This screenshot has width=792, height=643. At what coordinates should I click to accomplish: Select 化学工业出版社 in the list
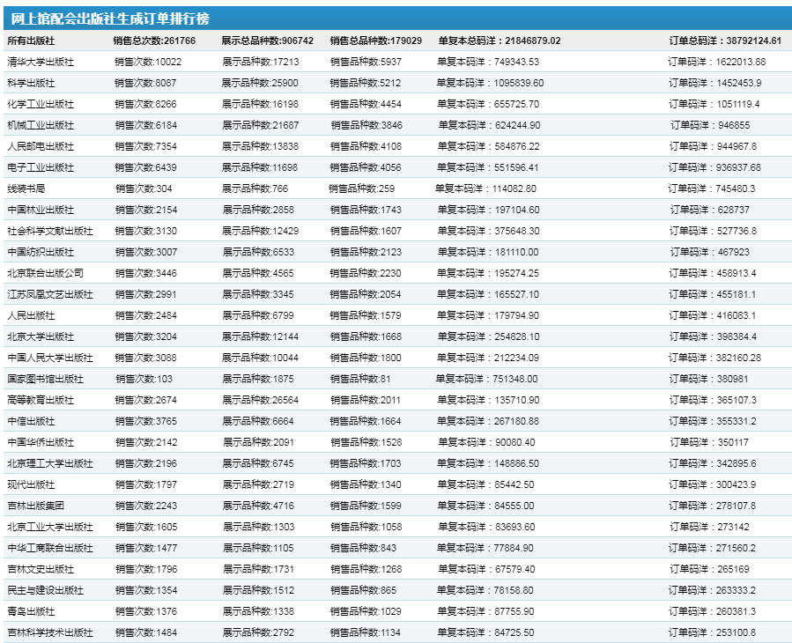[41, 104]
